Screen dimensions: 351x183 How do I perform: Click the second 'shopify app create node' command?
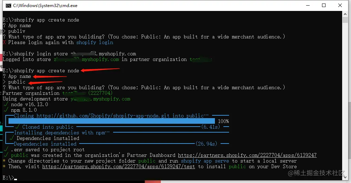[x=47, y=71]
